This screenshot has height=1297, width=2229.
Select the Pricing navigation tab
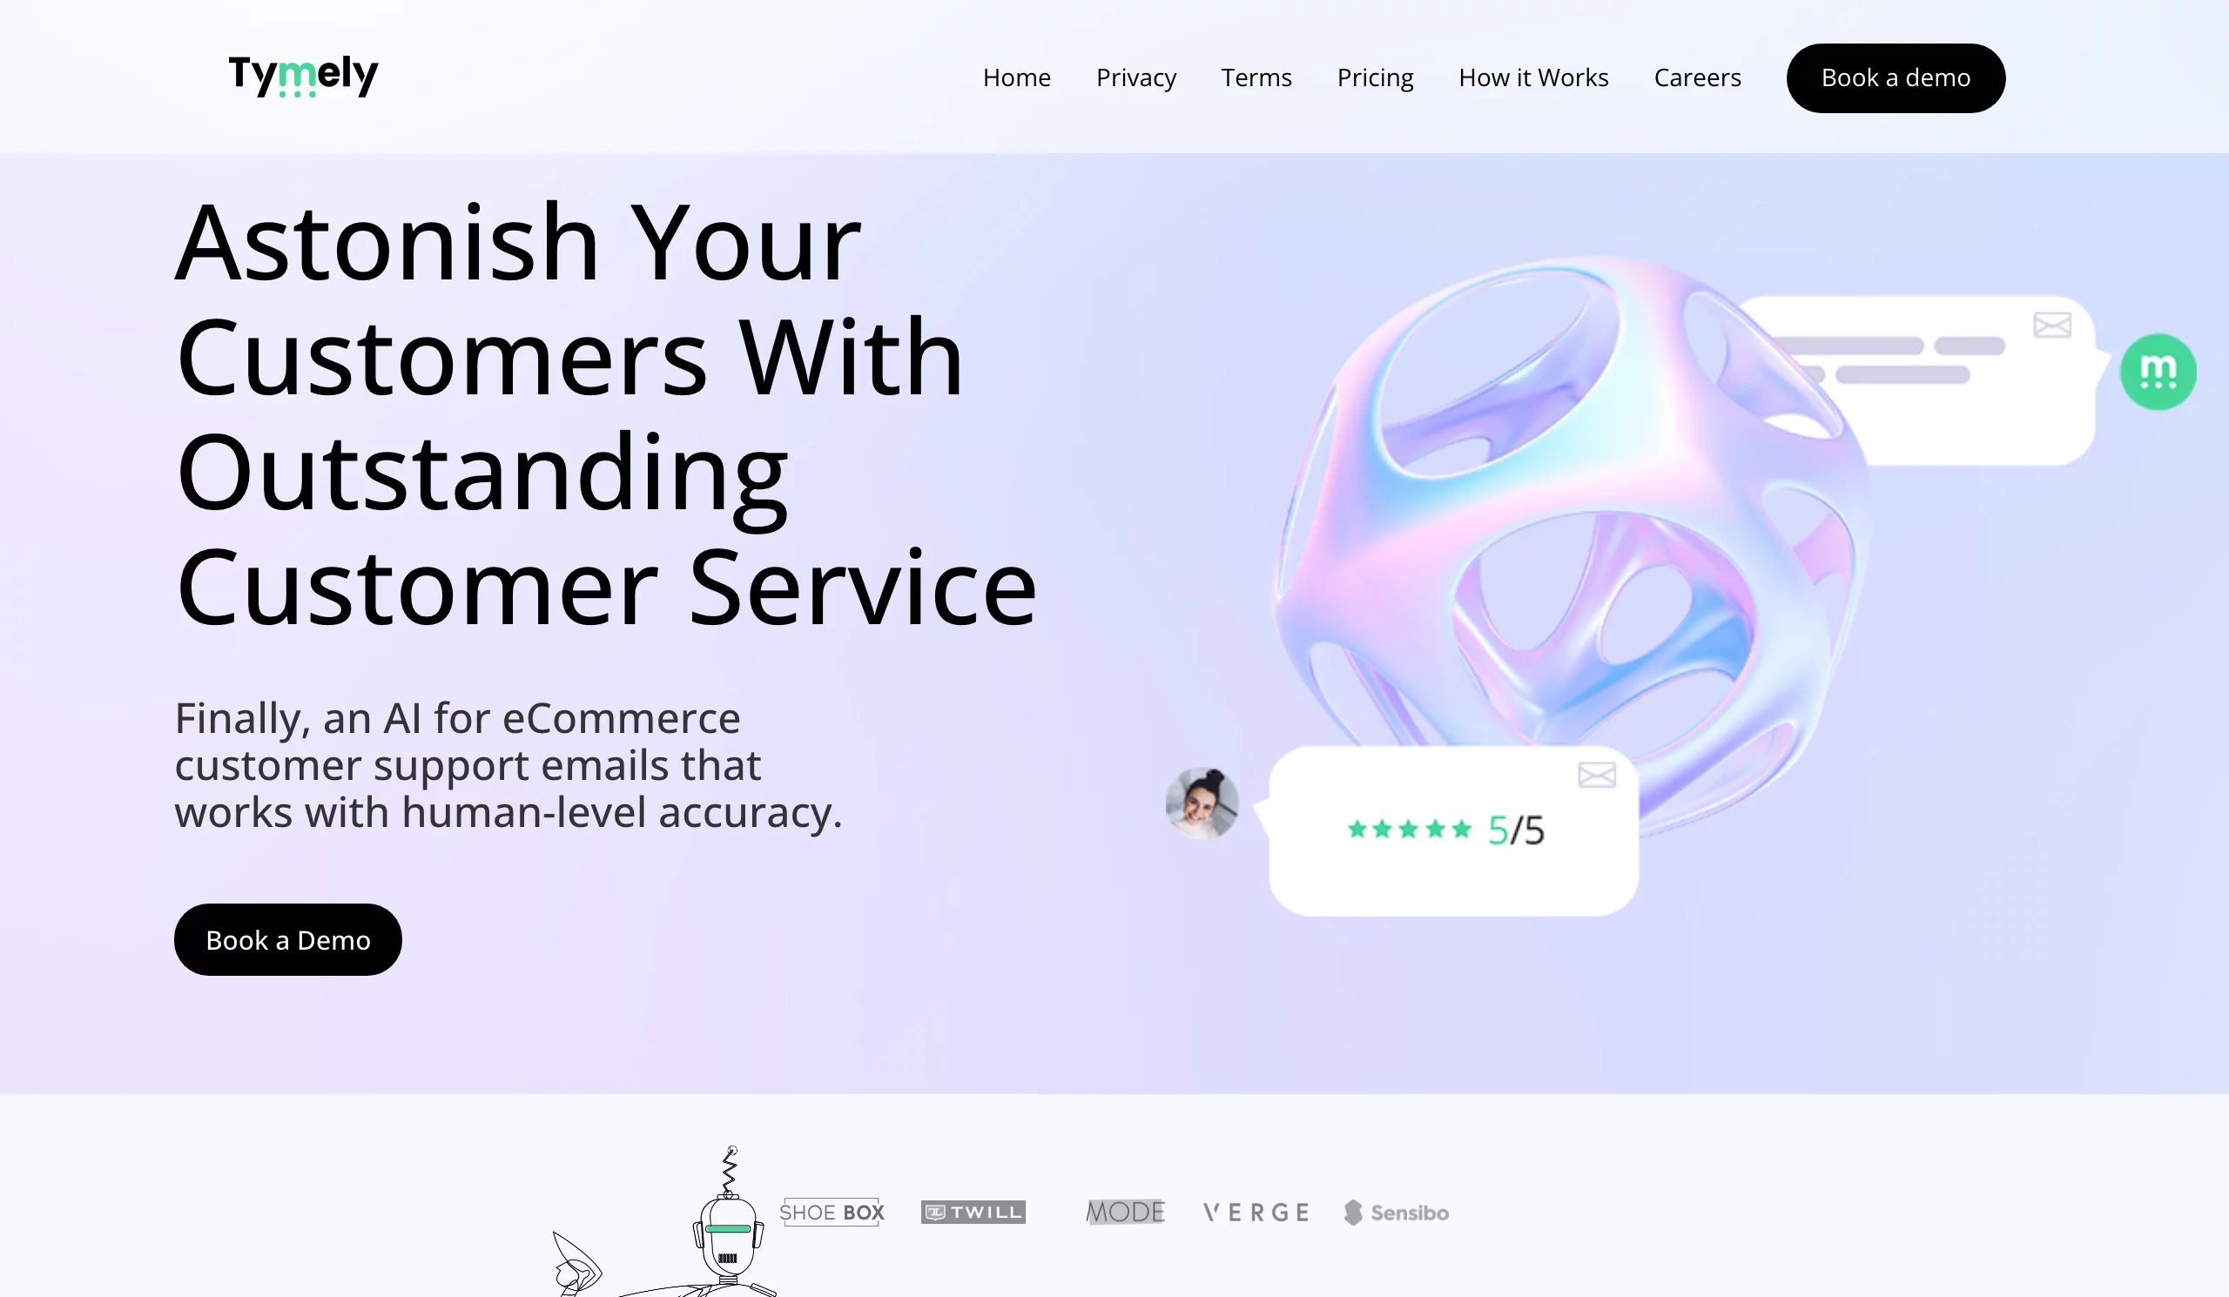1376,77
